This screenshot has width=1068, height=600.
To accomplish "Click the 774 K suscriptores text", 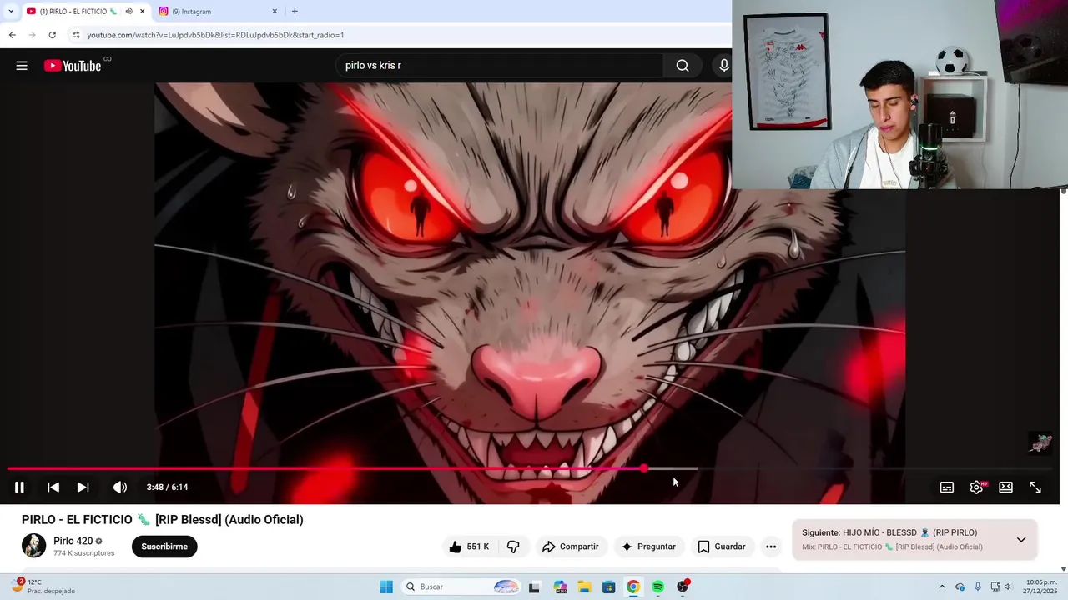I will coord(83,553).
